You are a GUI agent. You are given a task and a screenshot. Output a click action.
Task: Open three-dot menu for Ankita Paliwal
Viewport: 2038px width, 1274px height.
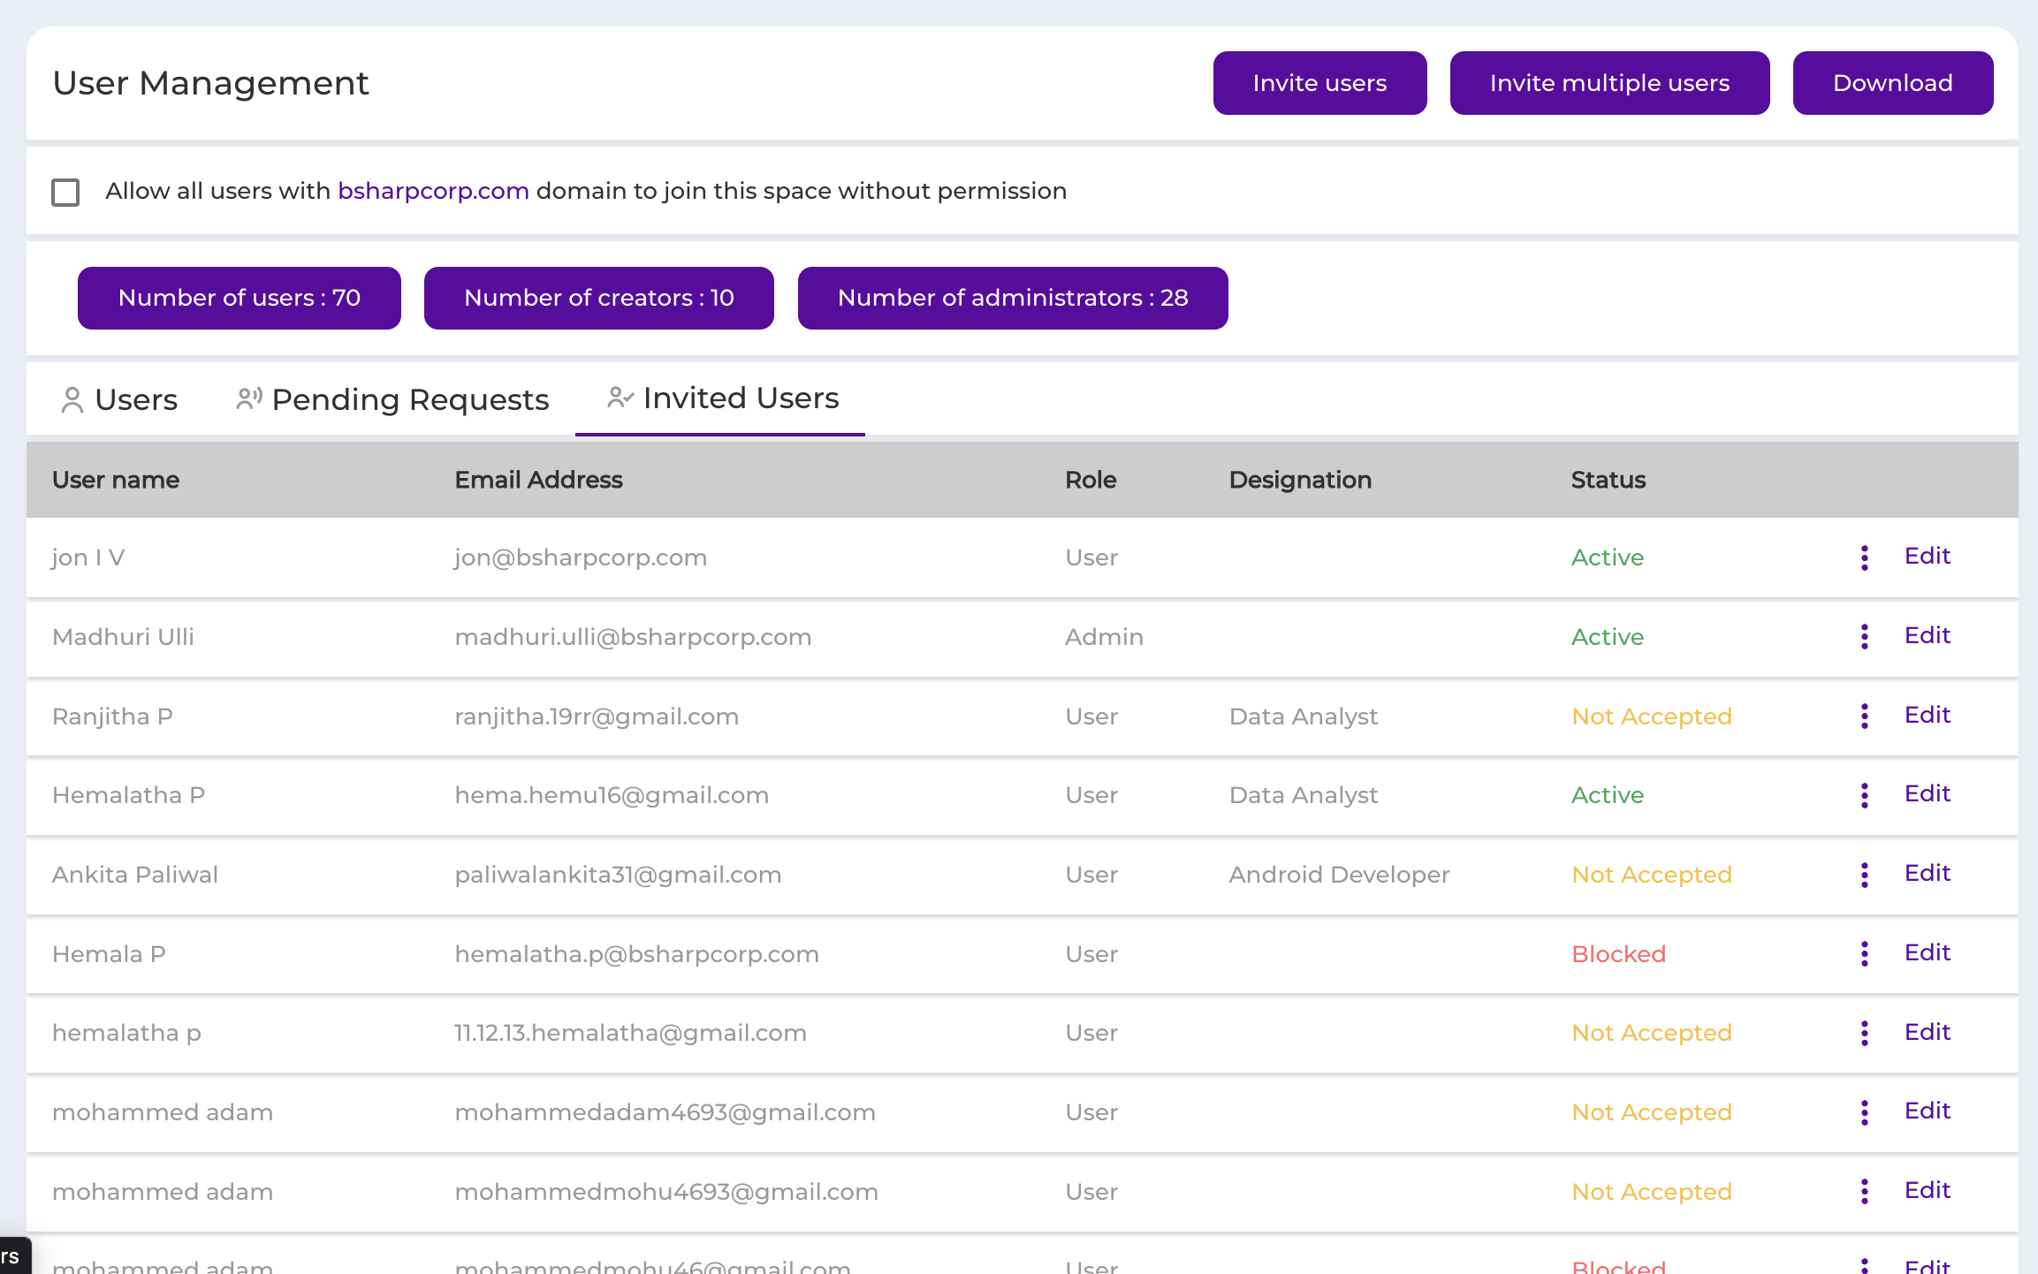1865,875
